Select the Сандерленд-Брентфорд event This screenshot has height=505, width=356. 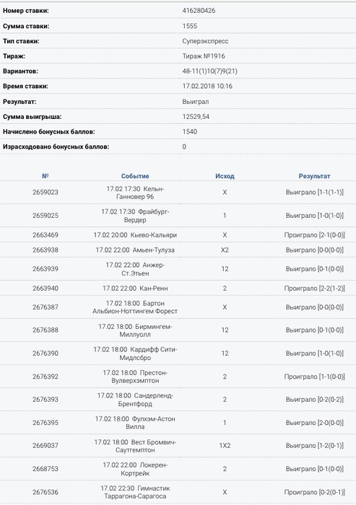[135, 400]
